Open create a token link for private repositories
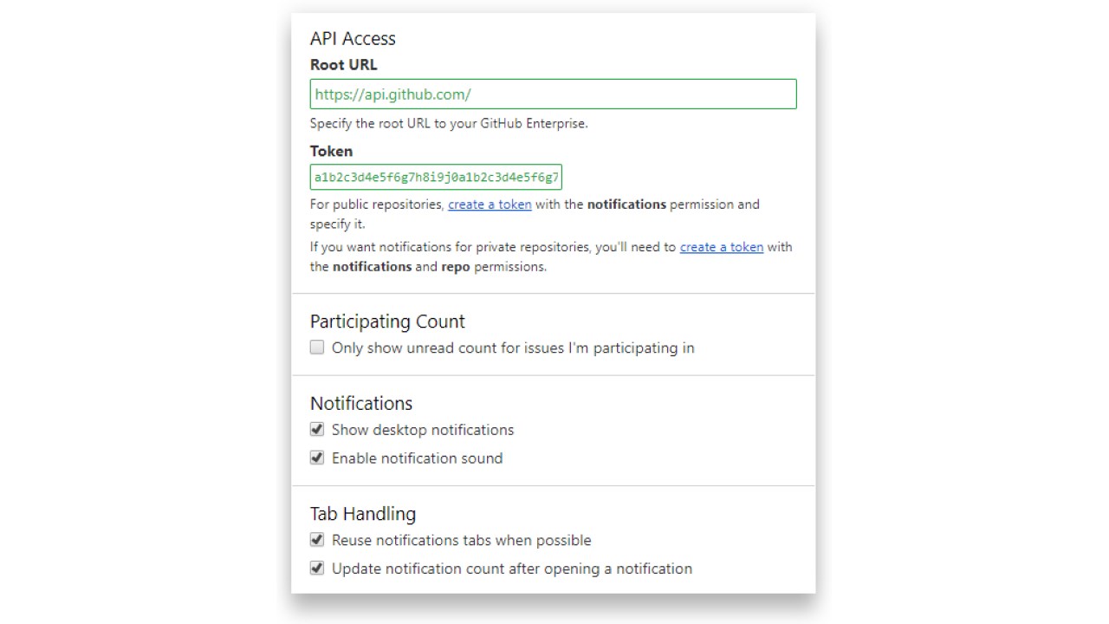Screen dimensions: 1109x624 [x=721, y=247]
